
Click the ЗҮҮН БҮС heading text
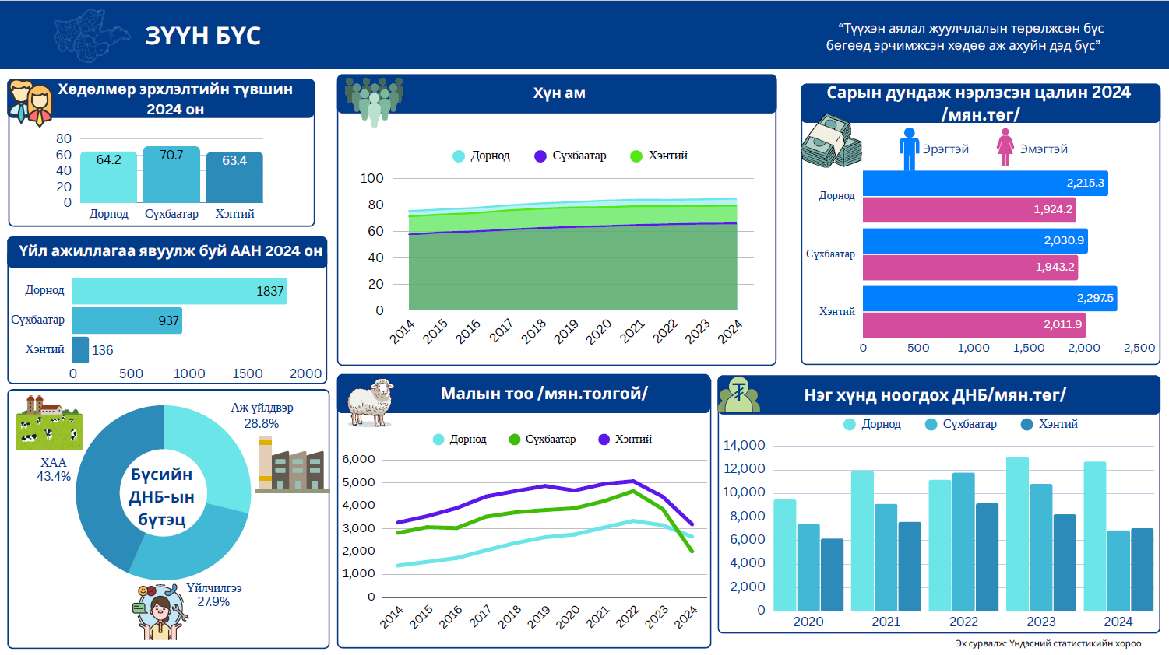pyautogui.click(x=202, y=36)
